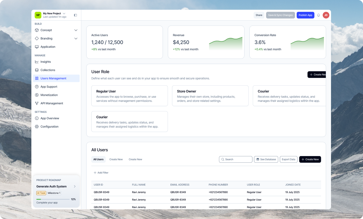Open Insights chart icon in sidebar
This screenshot has height=219, width=363.
(37, 62)
